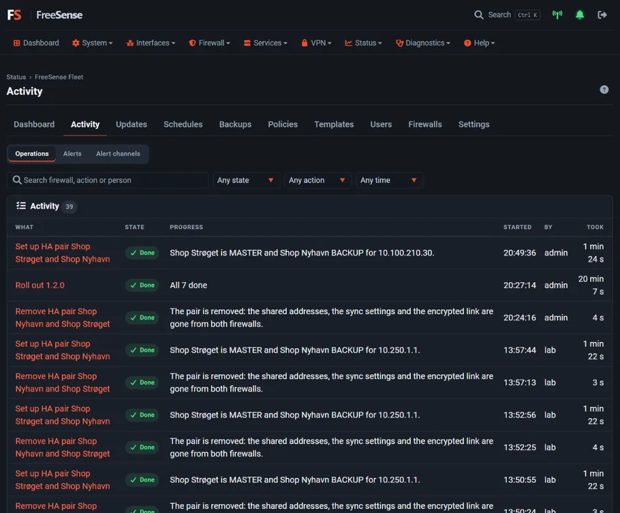The image size is (620, 513).
Task: Expand the Firewall menu
Action: [210, 43]
